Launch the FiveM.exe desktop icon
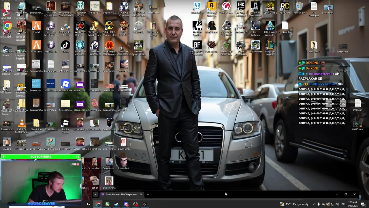 tap(36, 47)
